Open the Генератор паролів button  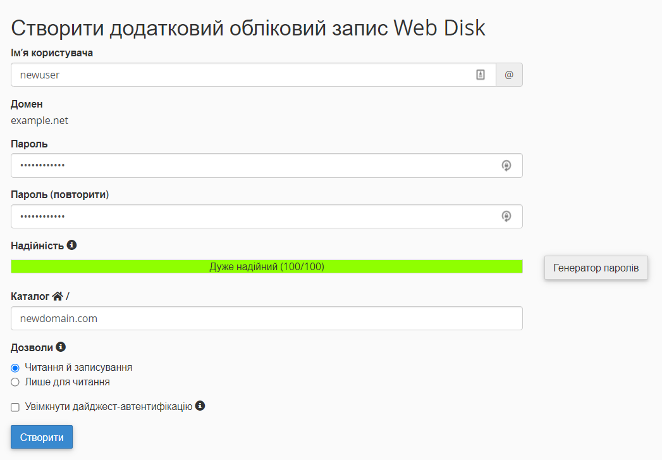tap(596, 268)
